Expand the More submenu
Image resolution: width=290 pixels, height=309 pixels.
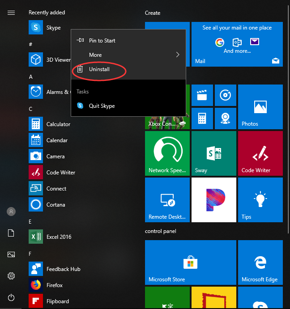128,55
